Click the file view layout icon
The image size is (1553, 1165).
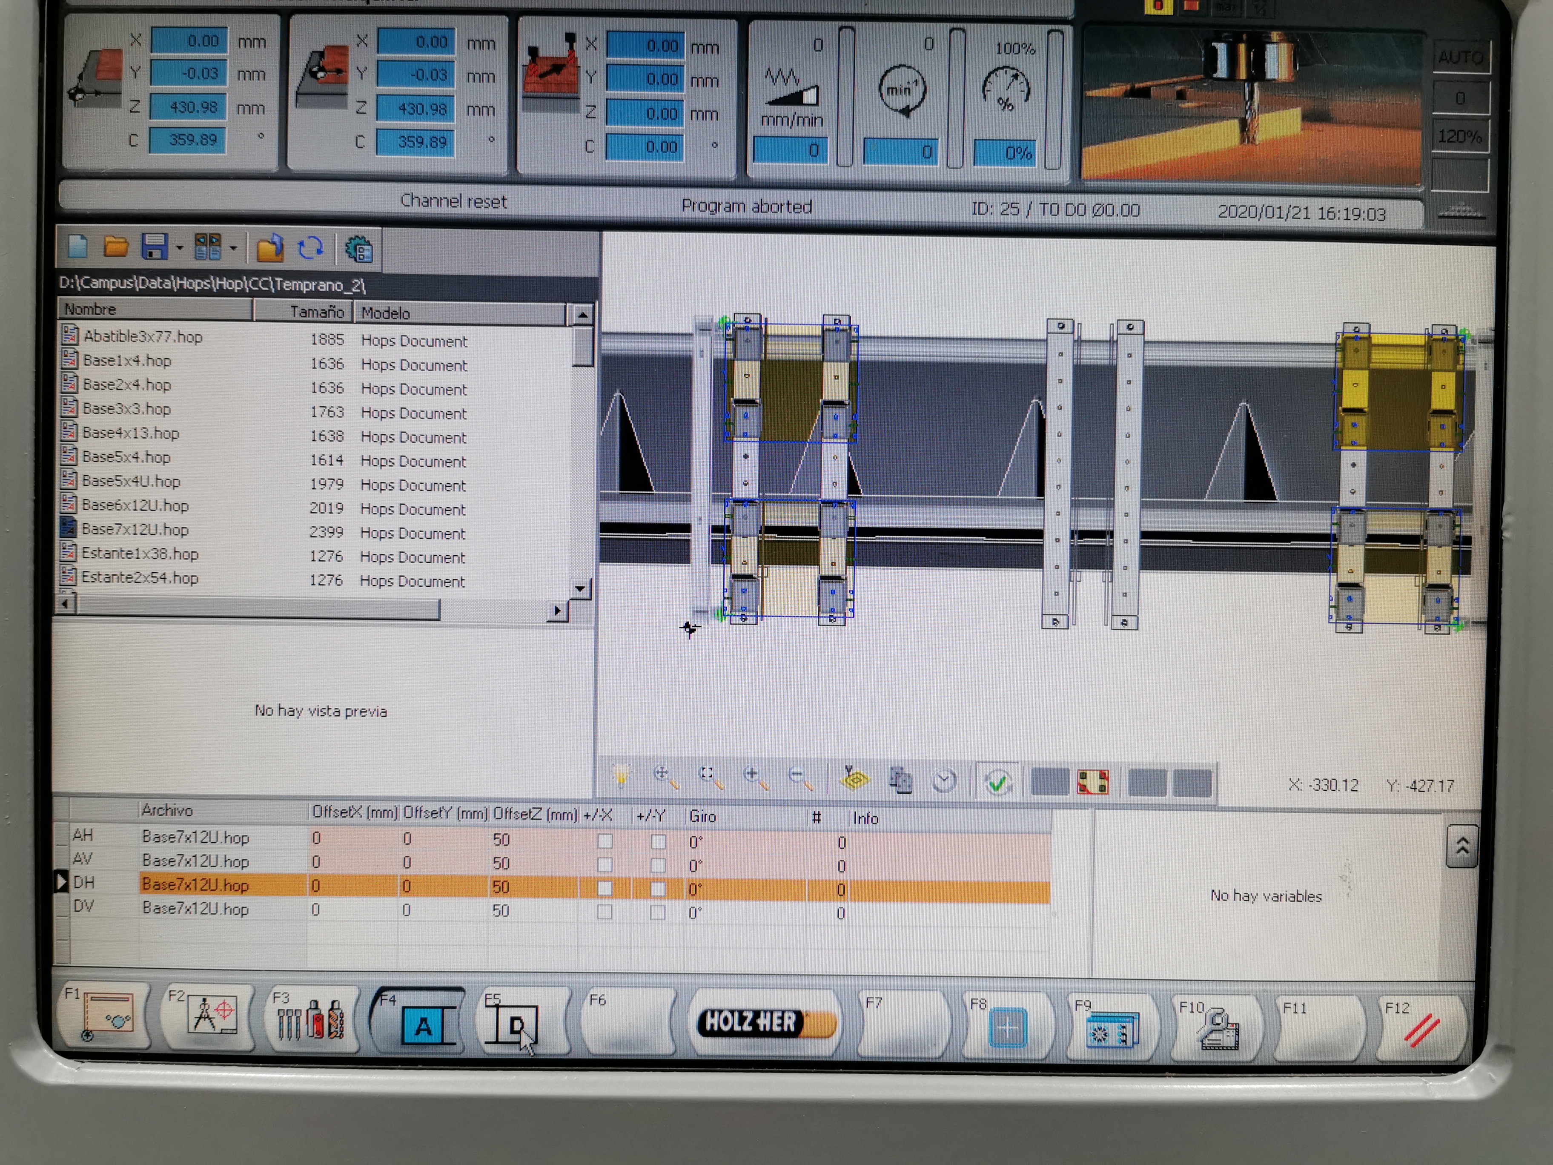pos(208,247)
